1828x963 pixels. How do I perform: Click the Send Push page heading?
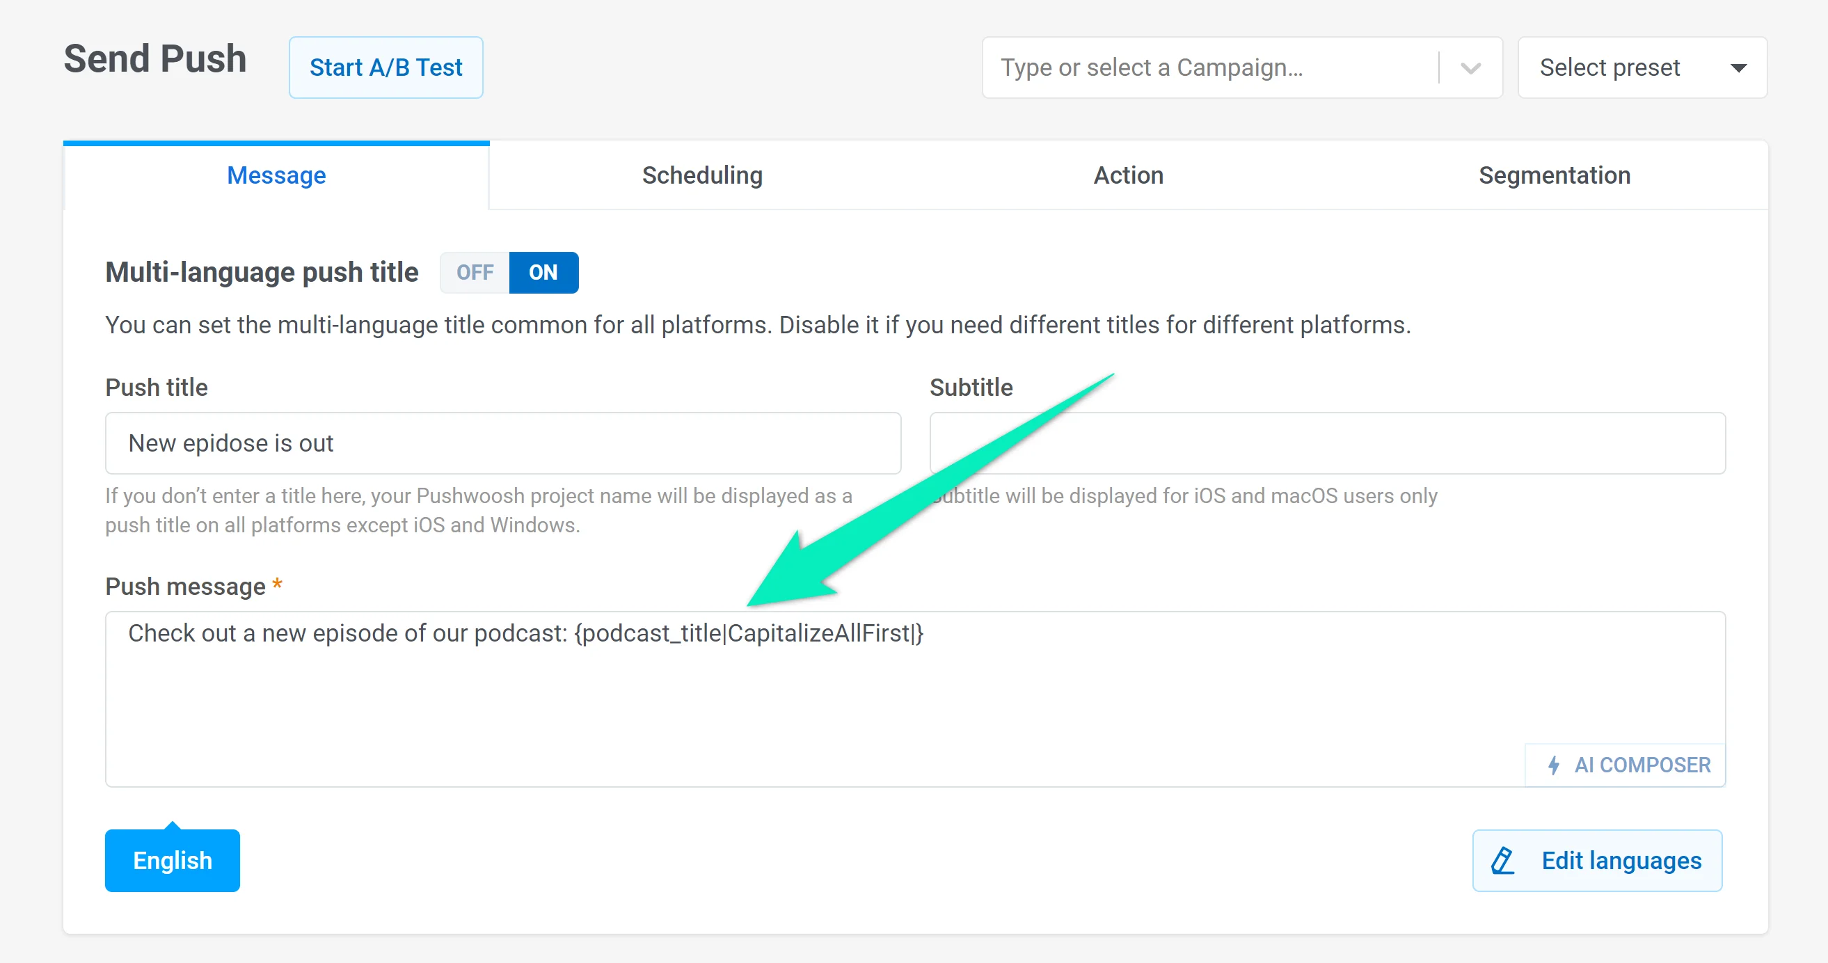tap(154, 59)
